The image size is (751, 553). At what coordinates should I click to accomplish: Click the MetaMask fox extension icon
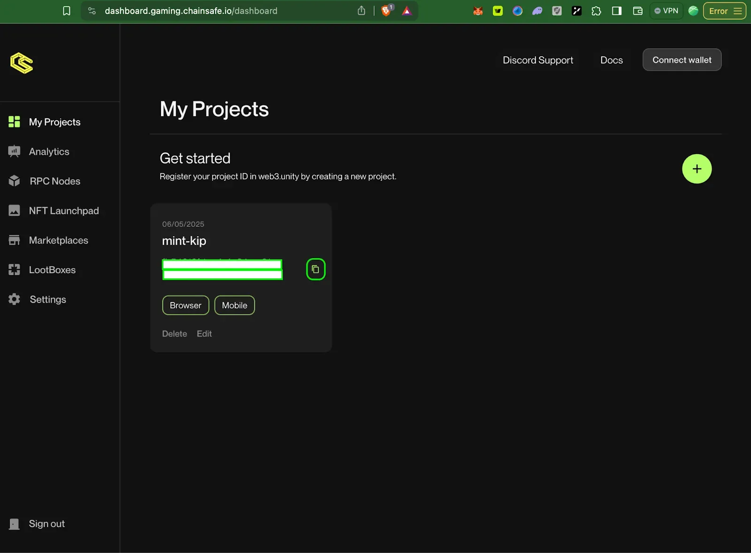[478, 11]
